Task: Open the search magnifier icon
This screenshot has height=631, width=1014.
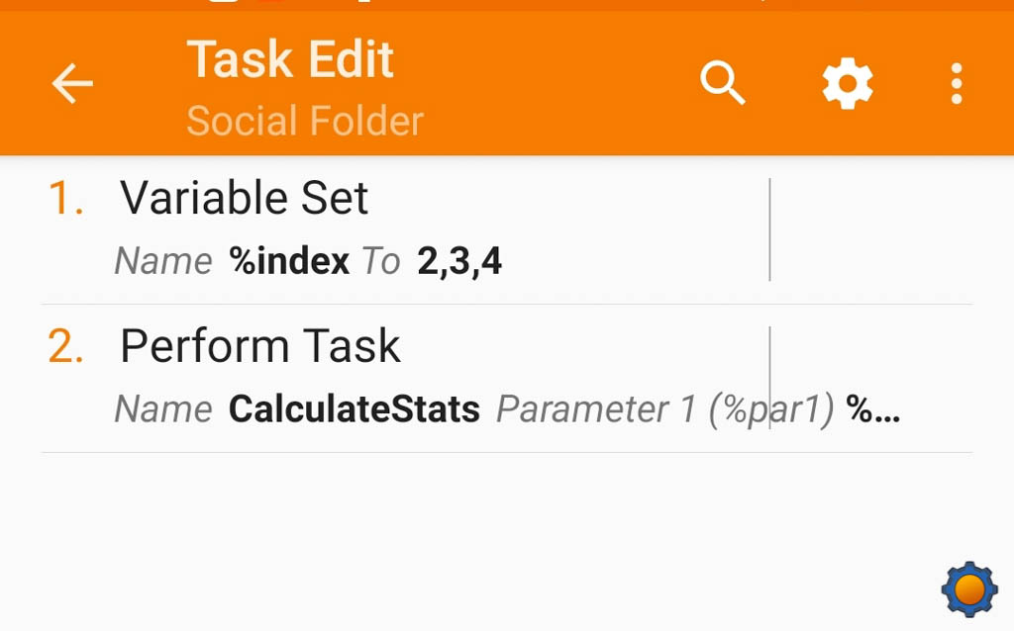Action: click(722, 83)
